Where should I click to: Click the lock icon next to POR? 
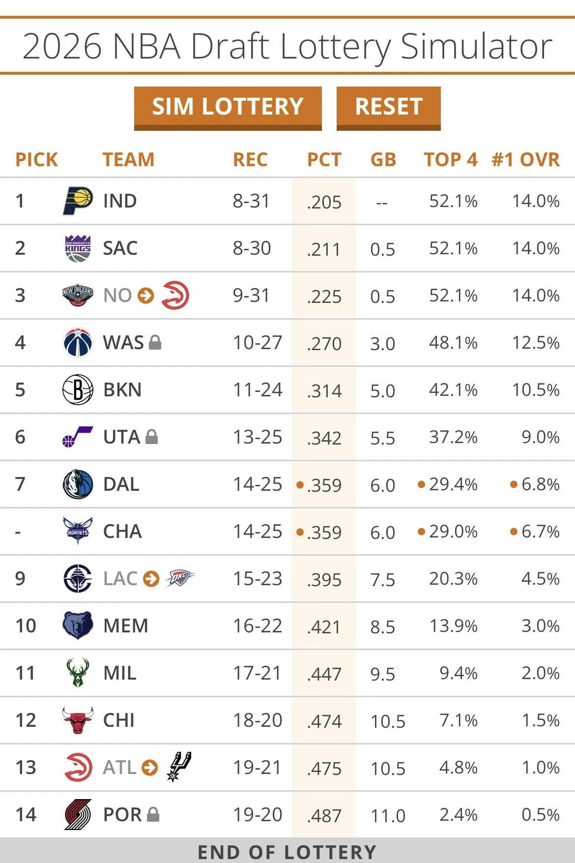click(x=153, y=814)
